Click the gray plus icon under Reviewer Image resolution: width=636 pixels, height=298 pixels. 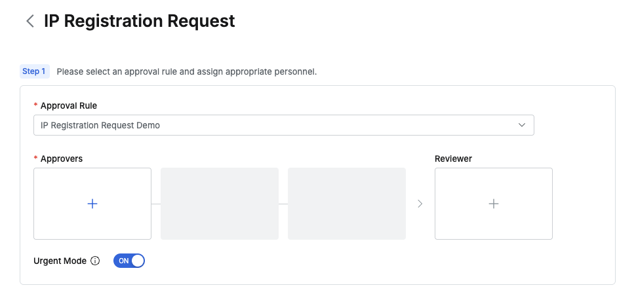click(x=494, y=204)
